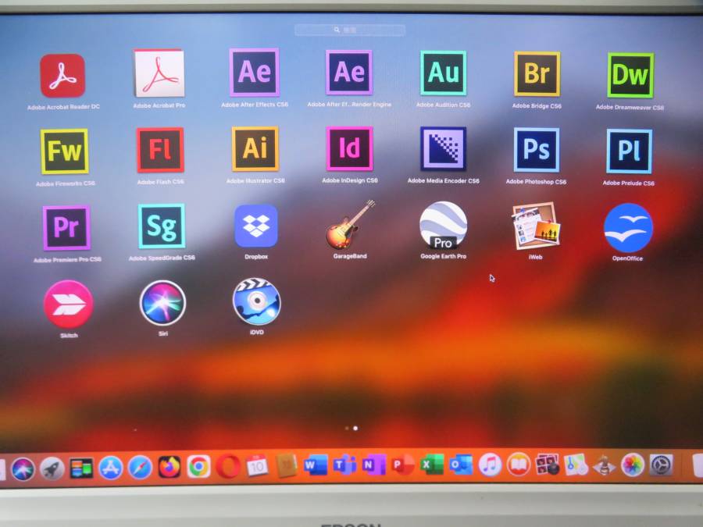Launch iTunes from the Dock
The height and width of the screenshot is (527, 703).
pos(490,465)
